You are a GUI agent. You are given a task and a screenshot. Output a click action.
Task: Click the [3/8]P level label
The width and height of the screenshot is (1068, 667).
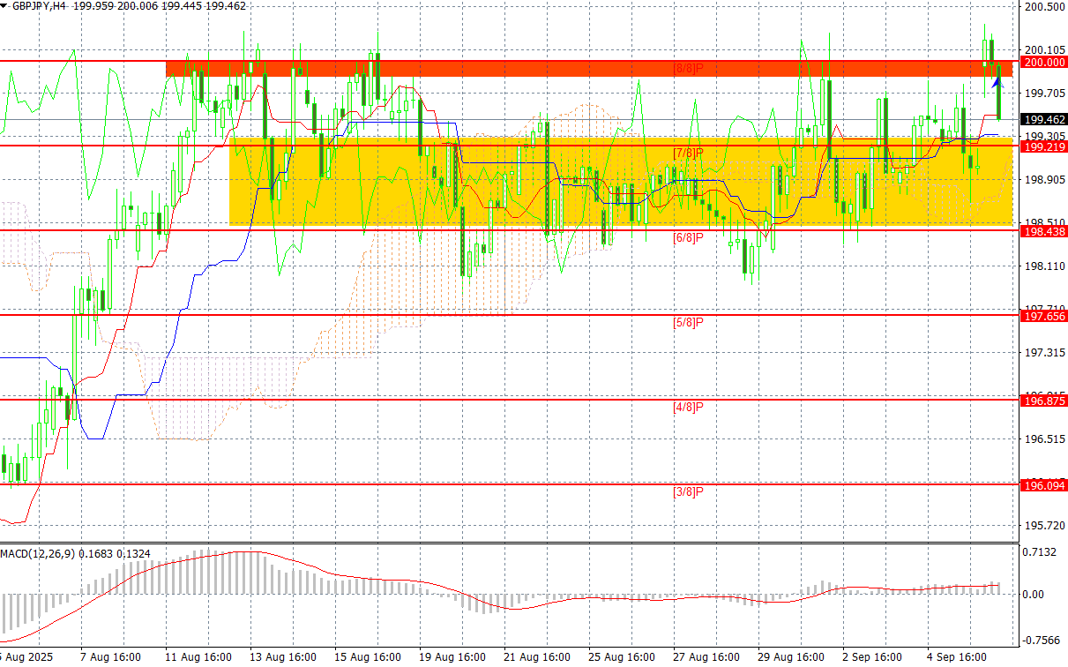click(688, 491)
